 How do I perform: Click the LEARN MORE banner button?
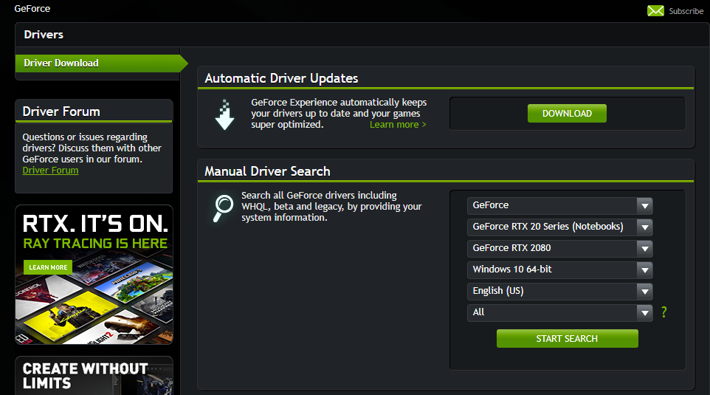48,267
